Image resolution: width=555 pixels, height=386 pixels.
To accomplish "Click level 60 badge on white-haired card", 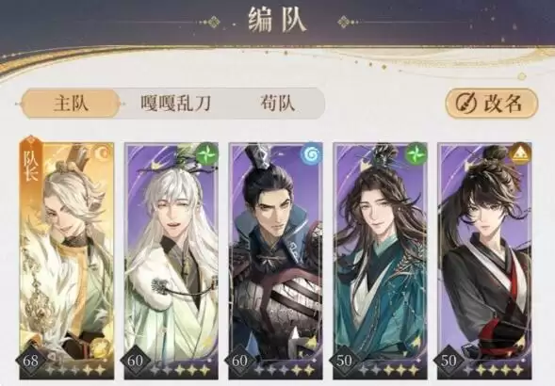I will (135, 361).
